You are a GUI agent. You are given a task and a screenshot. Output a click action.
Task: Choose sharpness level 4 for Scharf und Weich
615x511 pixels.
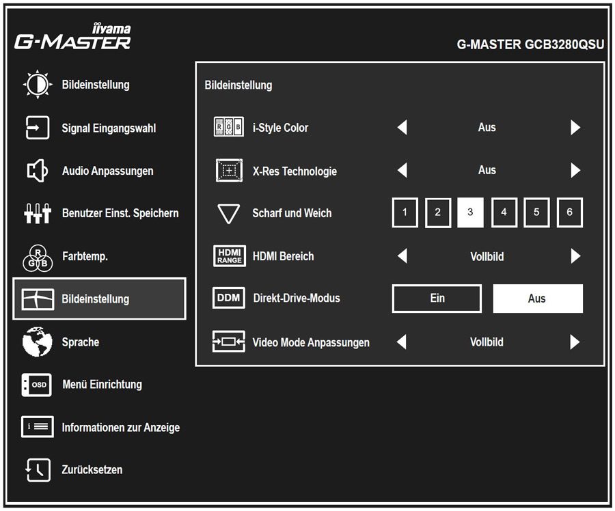[x=504, y=212]
